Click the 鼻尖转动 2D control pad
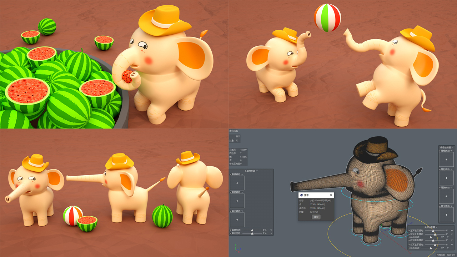457x257 pixels. 237,220
